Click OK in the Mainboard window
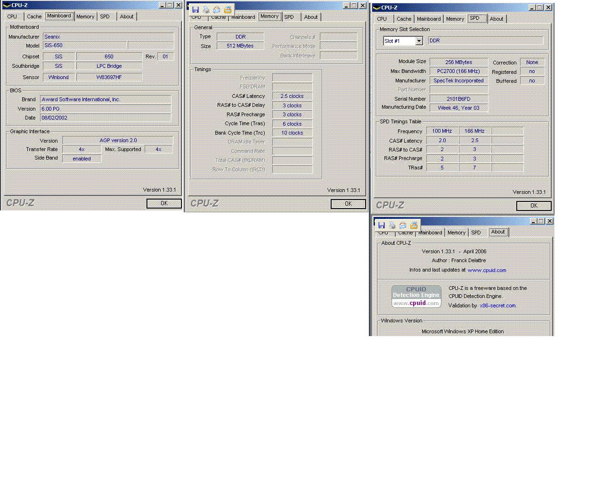603x482 pixels. (164, 203)
